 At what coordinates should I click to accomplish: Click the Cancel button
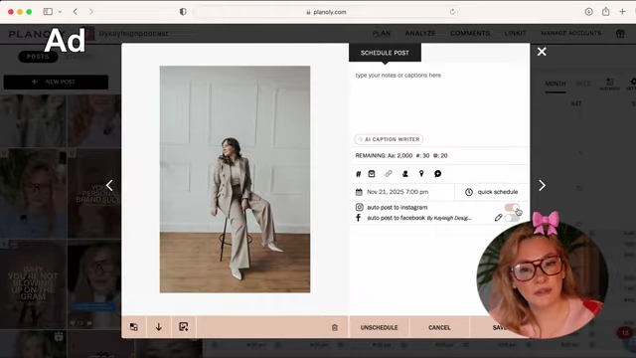coord(439,327)
